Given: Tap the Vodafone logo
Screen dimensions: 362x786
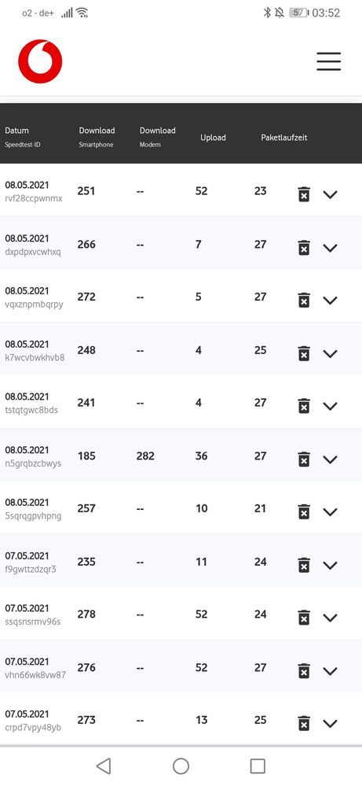Looking at the screenshot, I should point(40,61).
